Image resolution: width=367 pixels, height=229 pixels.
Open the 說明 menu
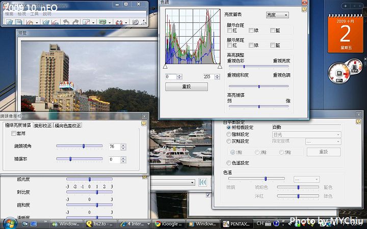(47, 14)
